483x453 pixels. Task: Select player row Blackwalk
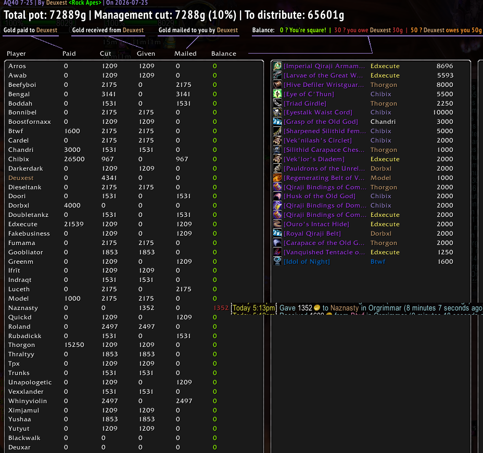pyautogui.click(x=134, y=437)
